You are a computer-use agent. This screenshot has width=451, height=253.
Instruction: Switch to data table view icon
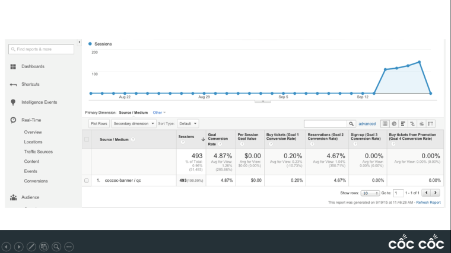385,124
